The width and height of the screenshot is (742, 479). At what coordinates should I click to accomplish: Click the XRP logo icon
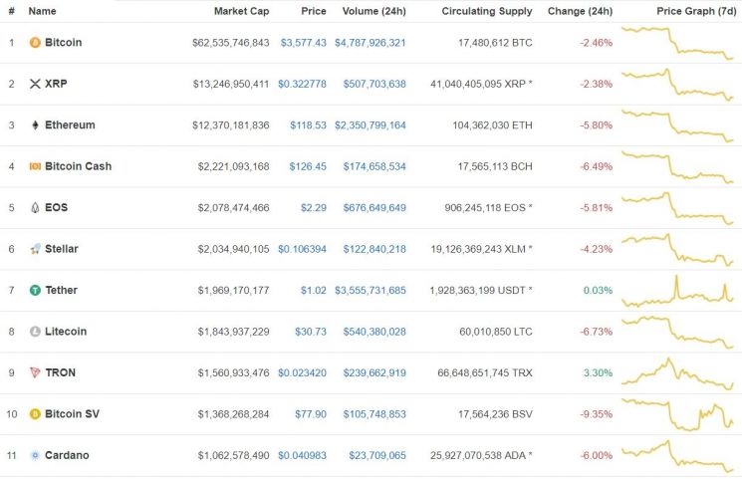coord(35,84)
